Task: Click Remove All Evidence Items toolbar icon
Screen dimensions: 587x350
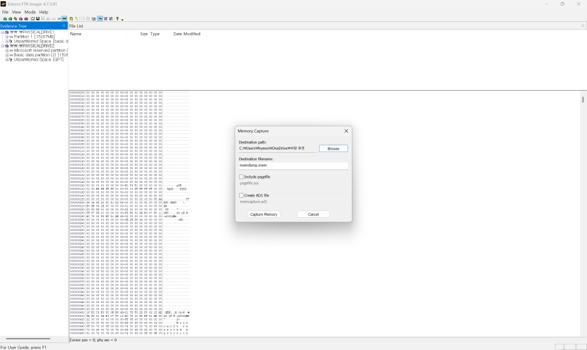Action: [26, 19]
